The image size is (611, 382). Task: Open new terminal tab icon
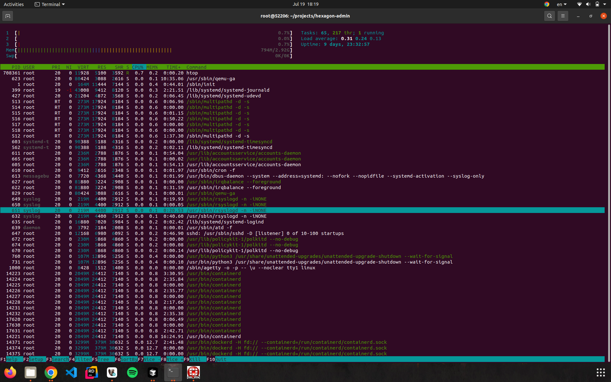8,16
